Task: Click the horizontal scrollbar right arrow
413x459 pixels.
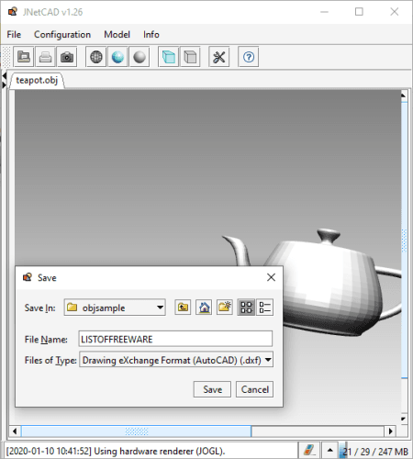Action: pos(390,431)
